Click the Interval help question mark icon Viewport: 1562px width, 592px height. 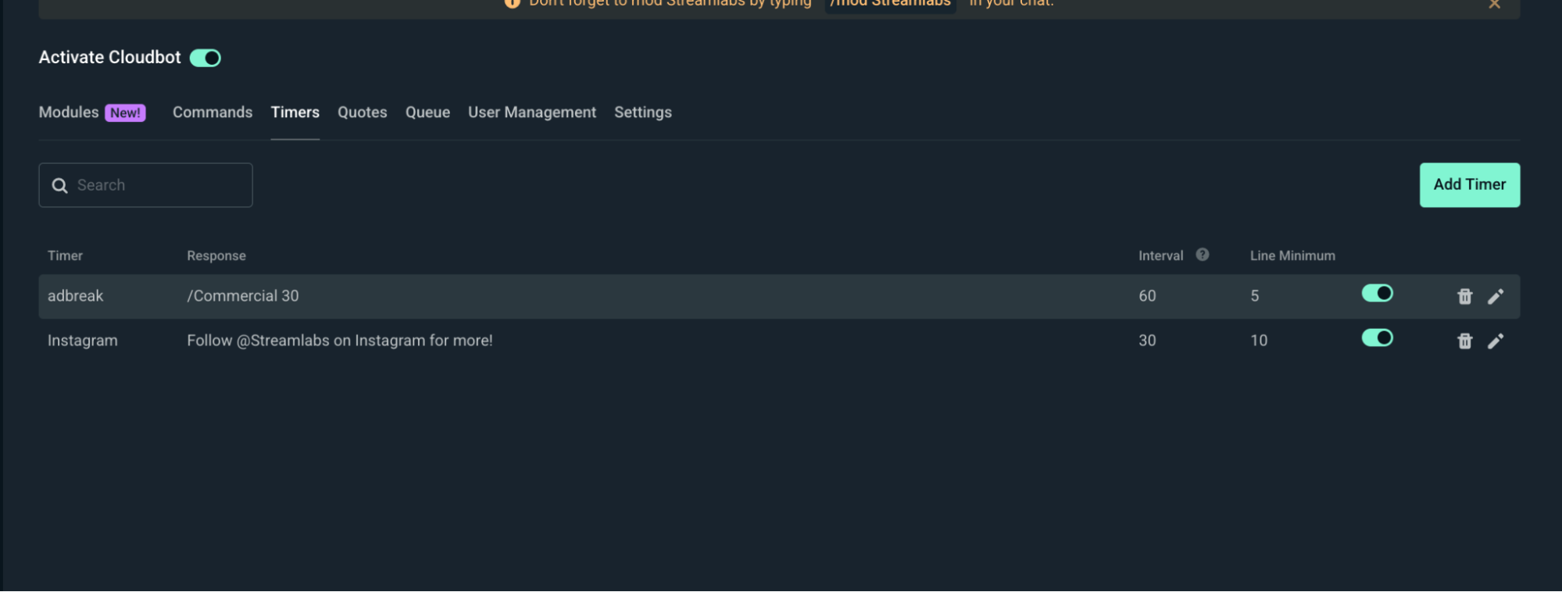point(1202,255)
